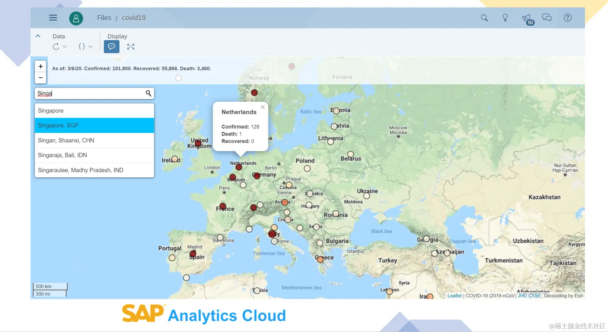Go to the Files breadcrumb
The width and height of the screenshot is (608, 332).
tap(104, 18)
